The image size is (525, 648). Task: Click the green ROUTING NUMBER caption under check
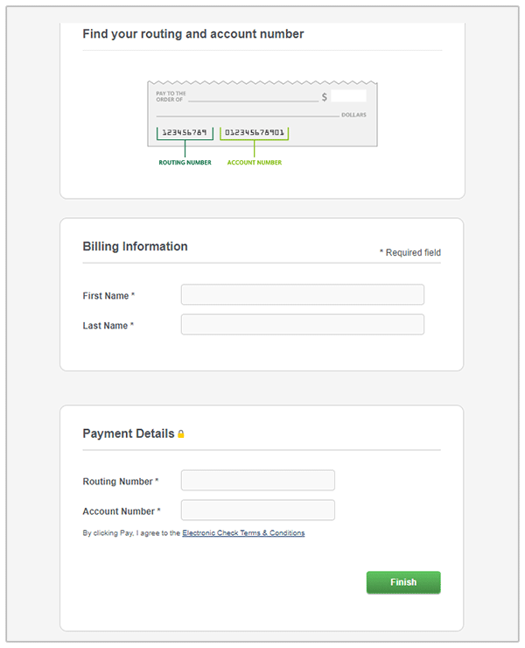coord(185,163)
